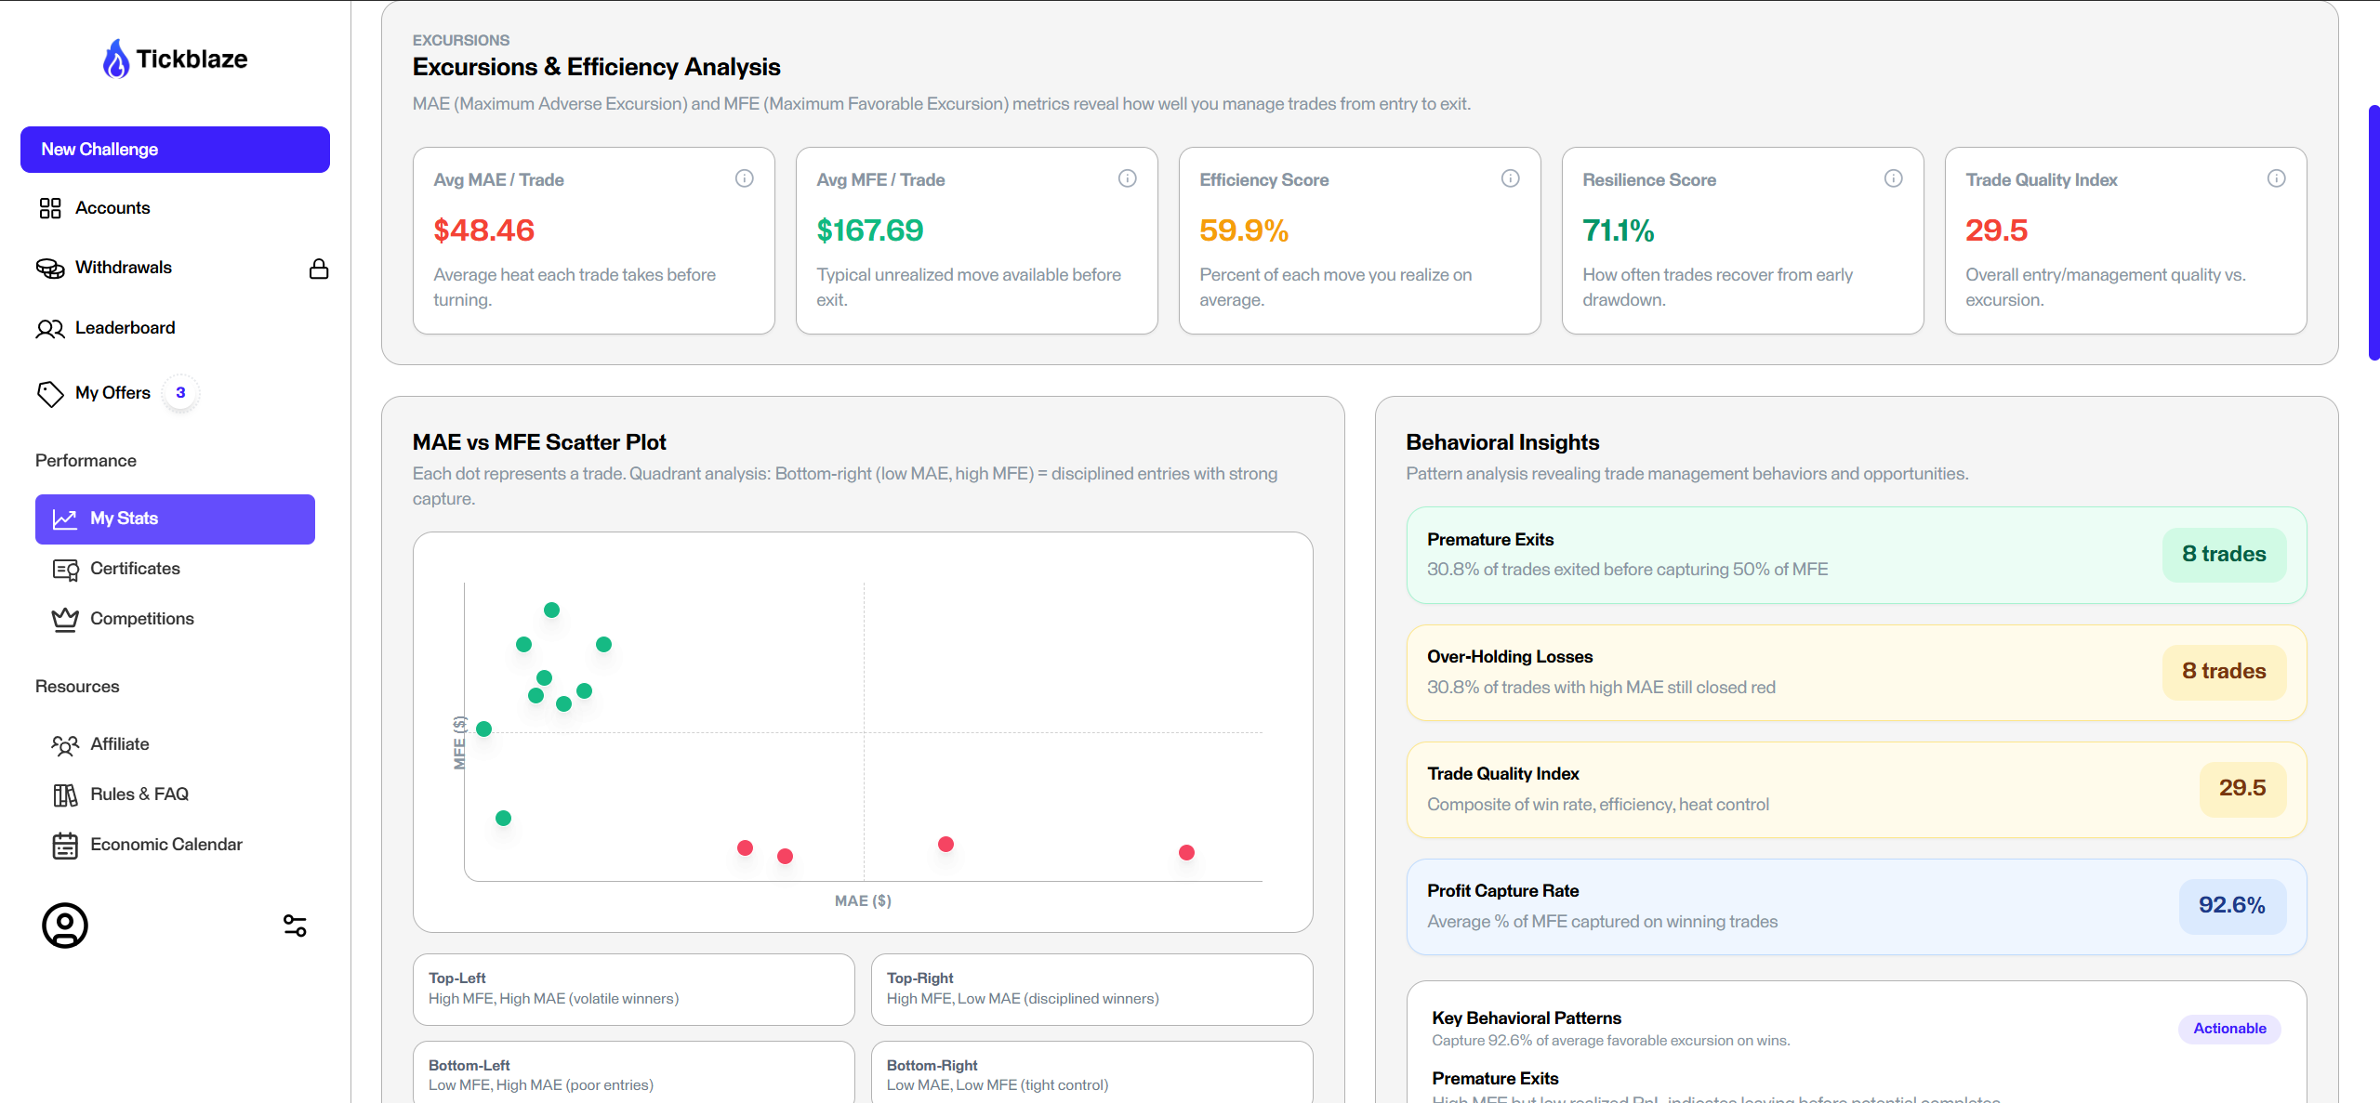Screen dimensions: 2380x1103
Task: Open the Leaderboard page
Action: [125, 328]
